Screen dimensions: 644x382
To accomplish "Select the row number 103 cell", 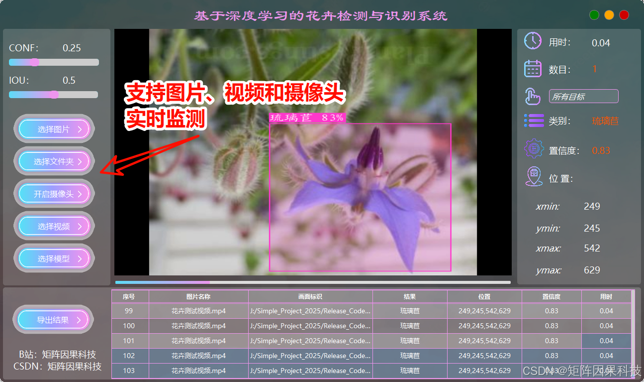I will pos(129,371).
